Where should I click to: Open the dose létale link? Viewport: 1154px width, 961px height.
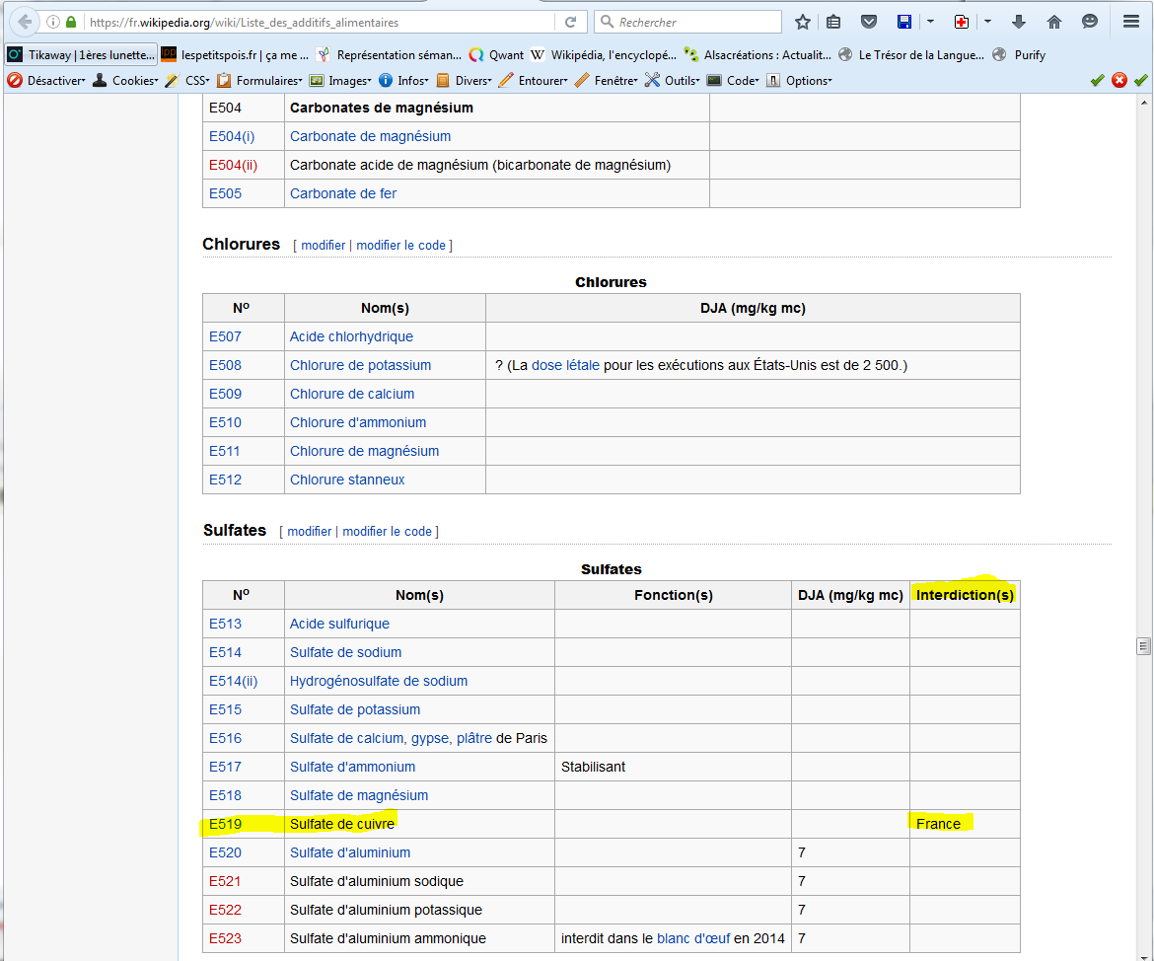(564, 365)
